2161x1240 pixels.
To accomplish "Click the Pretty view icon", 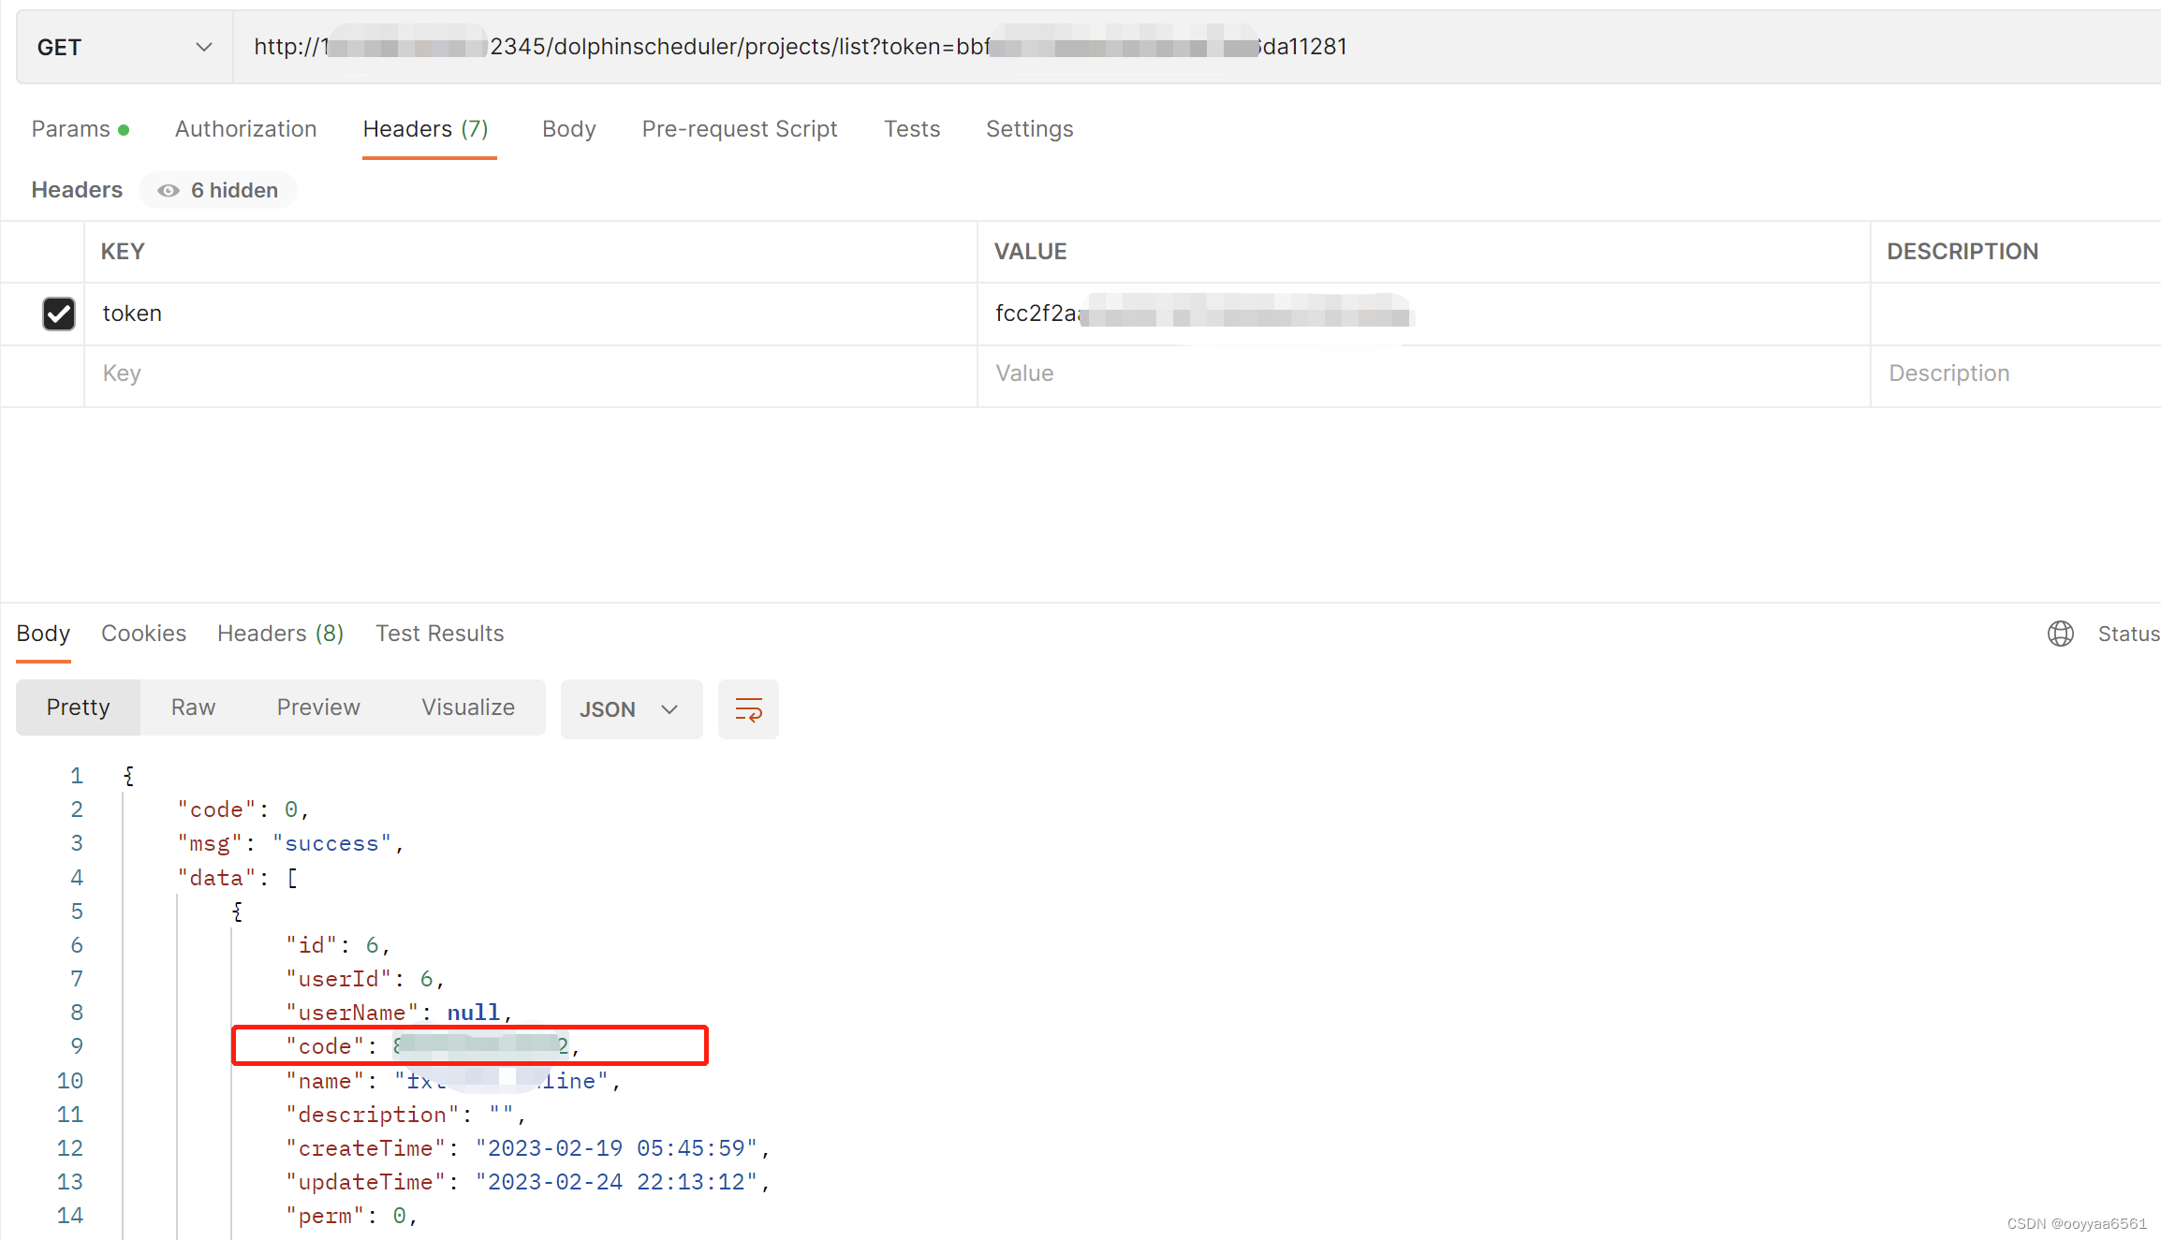I will (76, 708).
